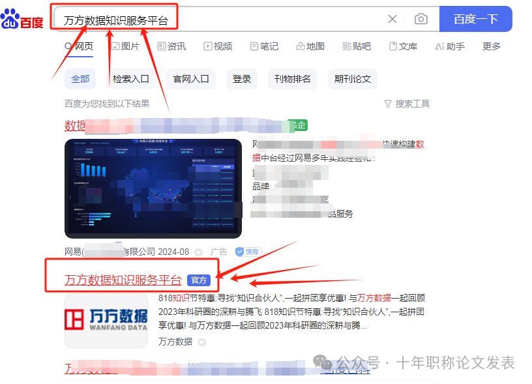The width and height of the screenshot is (532, 384).
Task: Choose the 刊物排名 filter chip
Action: 293,79
